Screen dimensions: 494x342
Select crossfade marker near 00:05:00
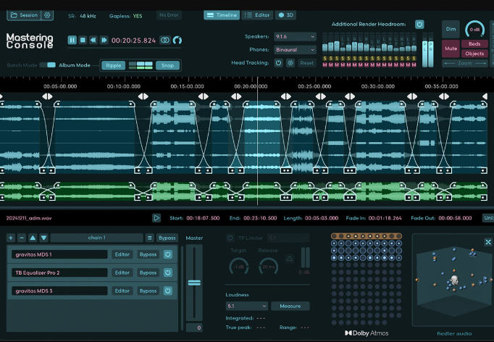tap(47, 96)
